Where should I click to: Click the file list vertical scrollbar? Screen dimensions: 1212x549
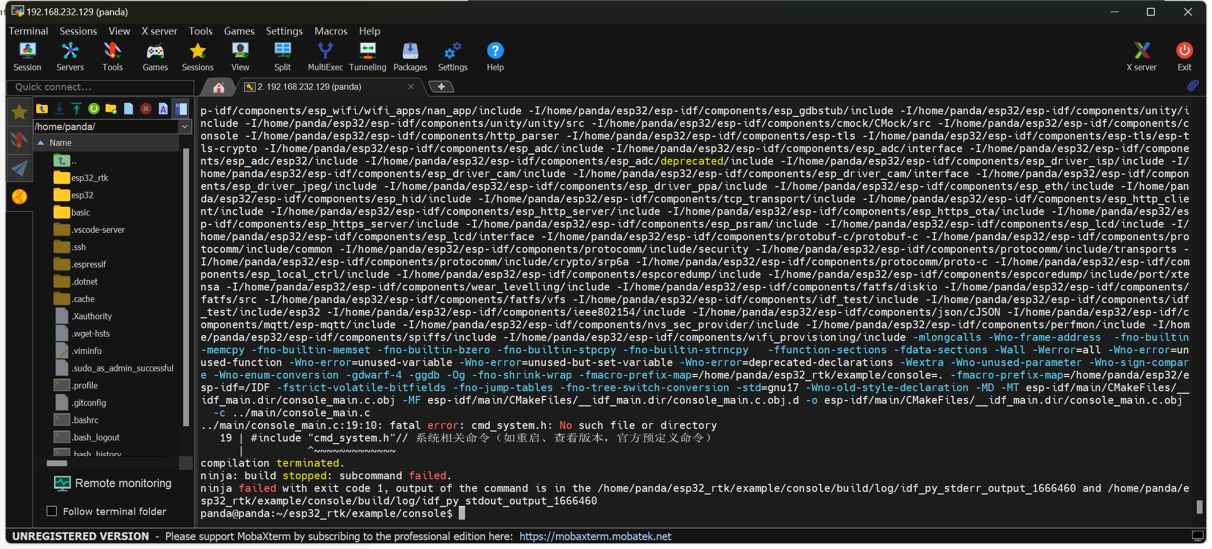(186, 288)
